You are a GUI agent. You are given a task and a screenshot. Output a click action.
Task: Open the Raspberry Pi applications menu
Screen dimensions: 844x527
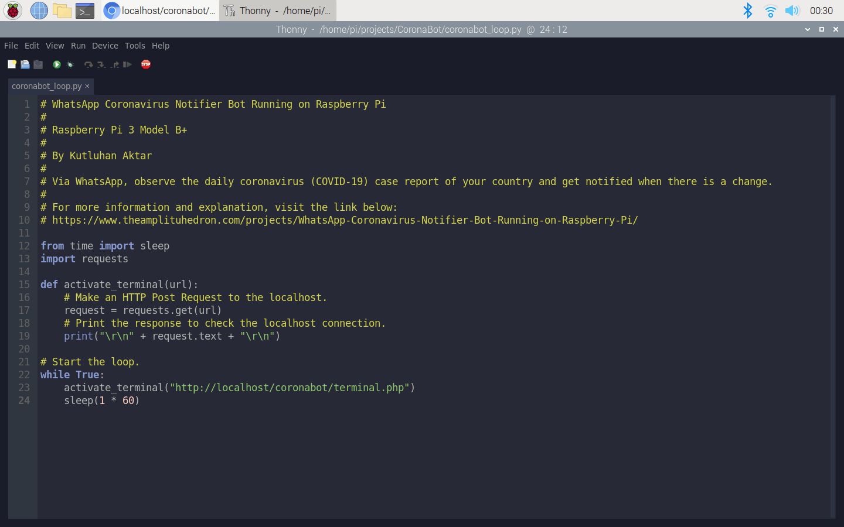(13, 11)
